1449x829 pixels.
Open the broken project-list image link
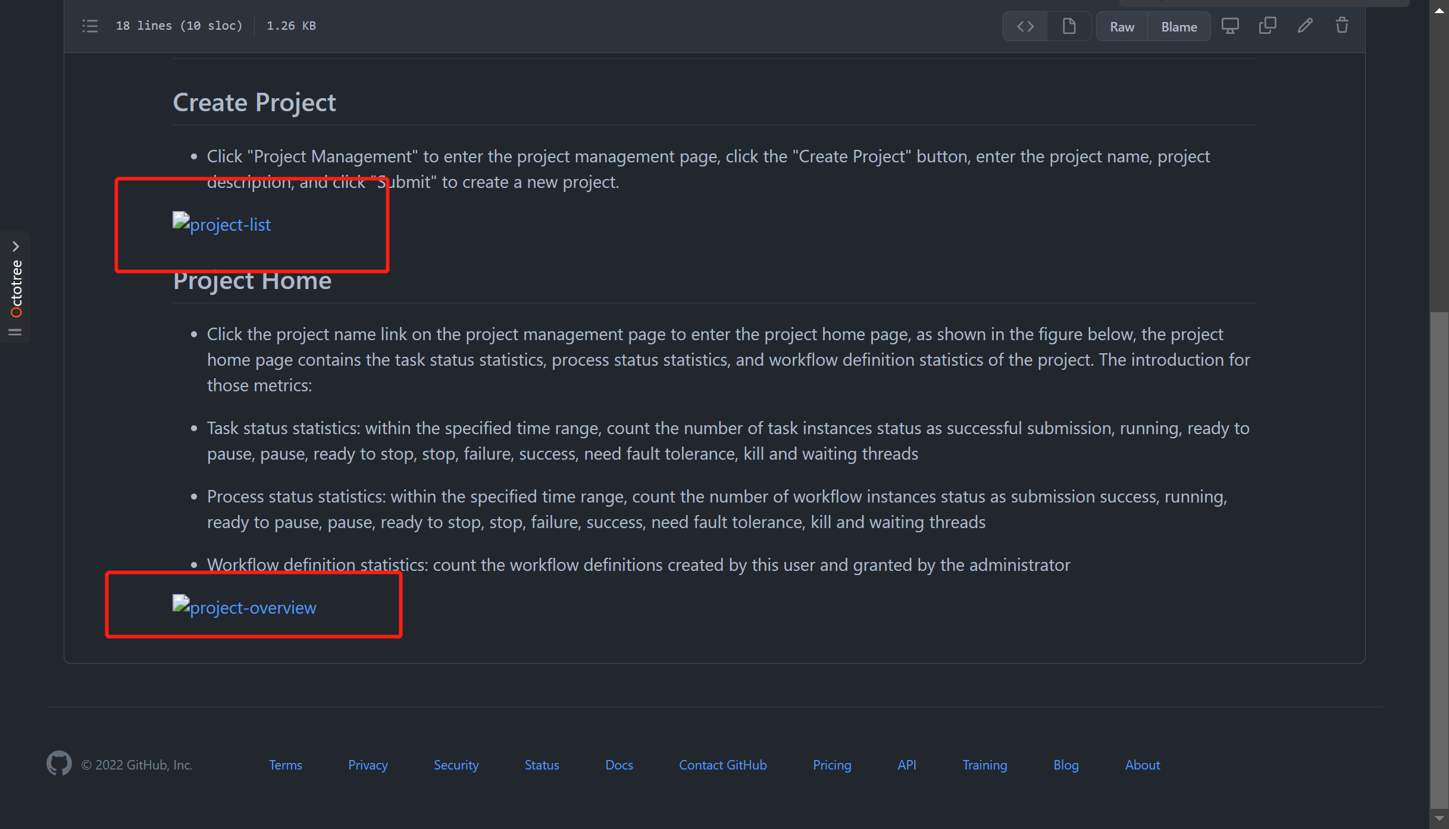pyautogui.click(x=221, y=224)
